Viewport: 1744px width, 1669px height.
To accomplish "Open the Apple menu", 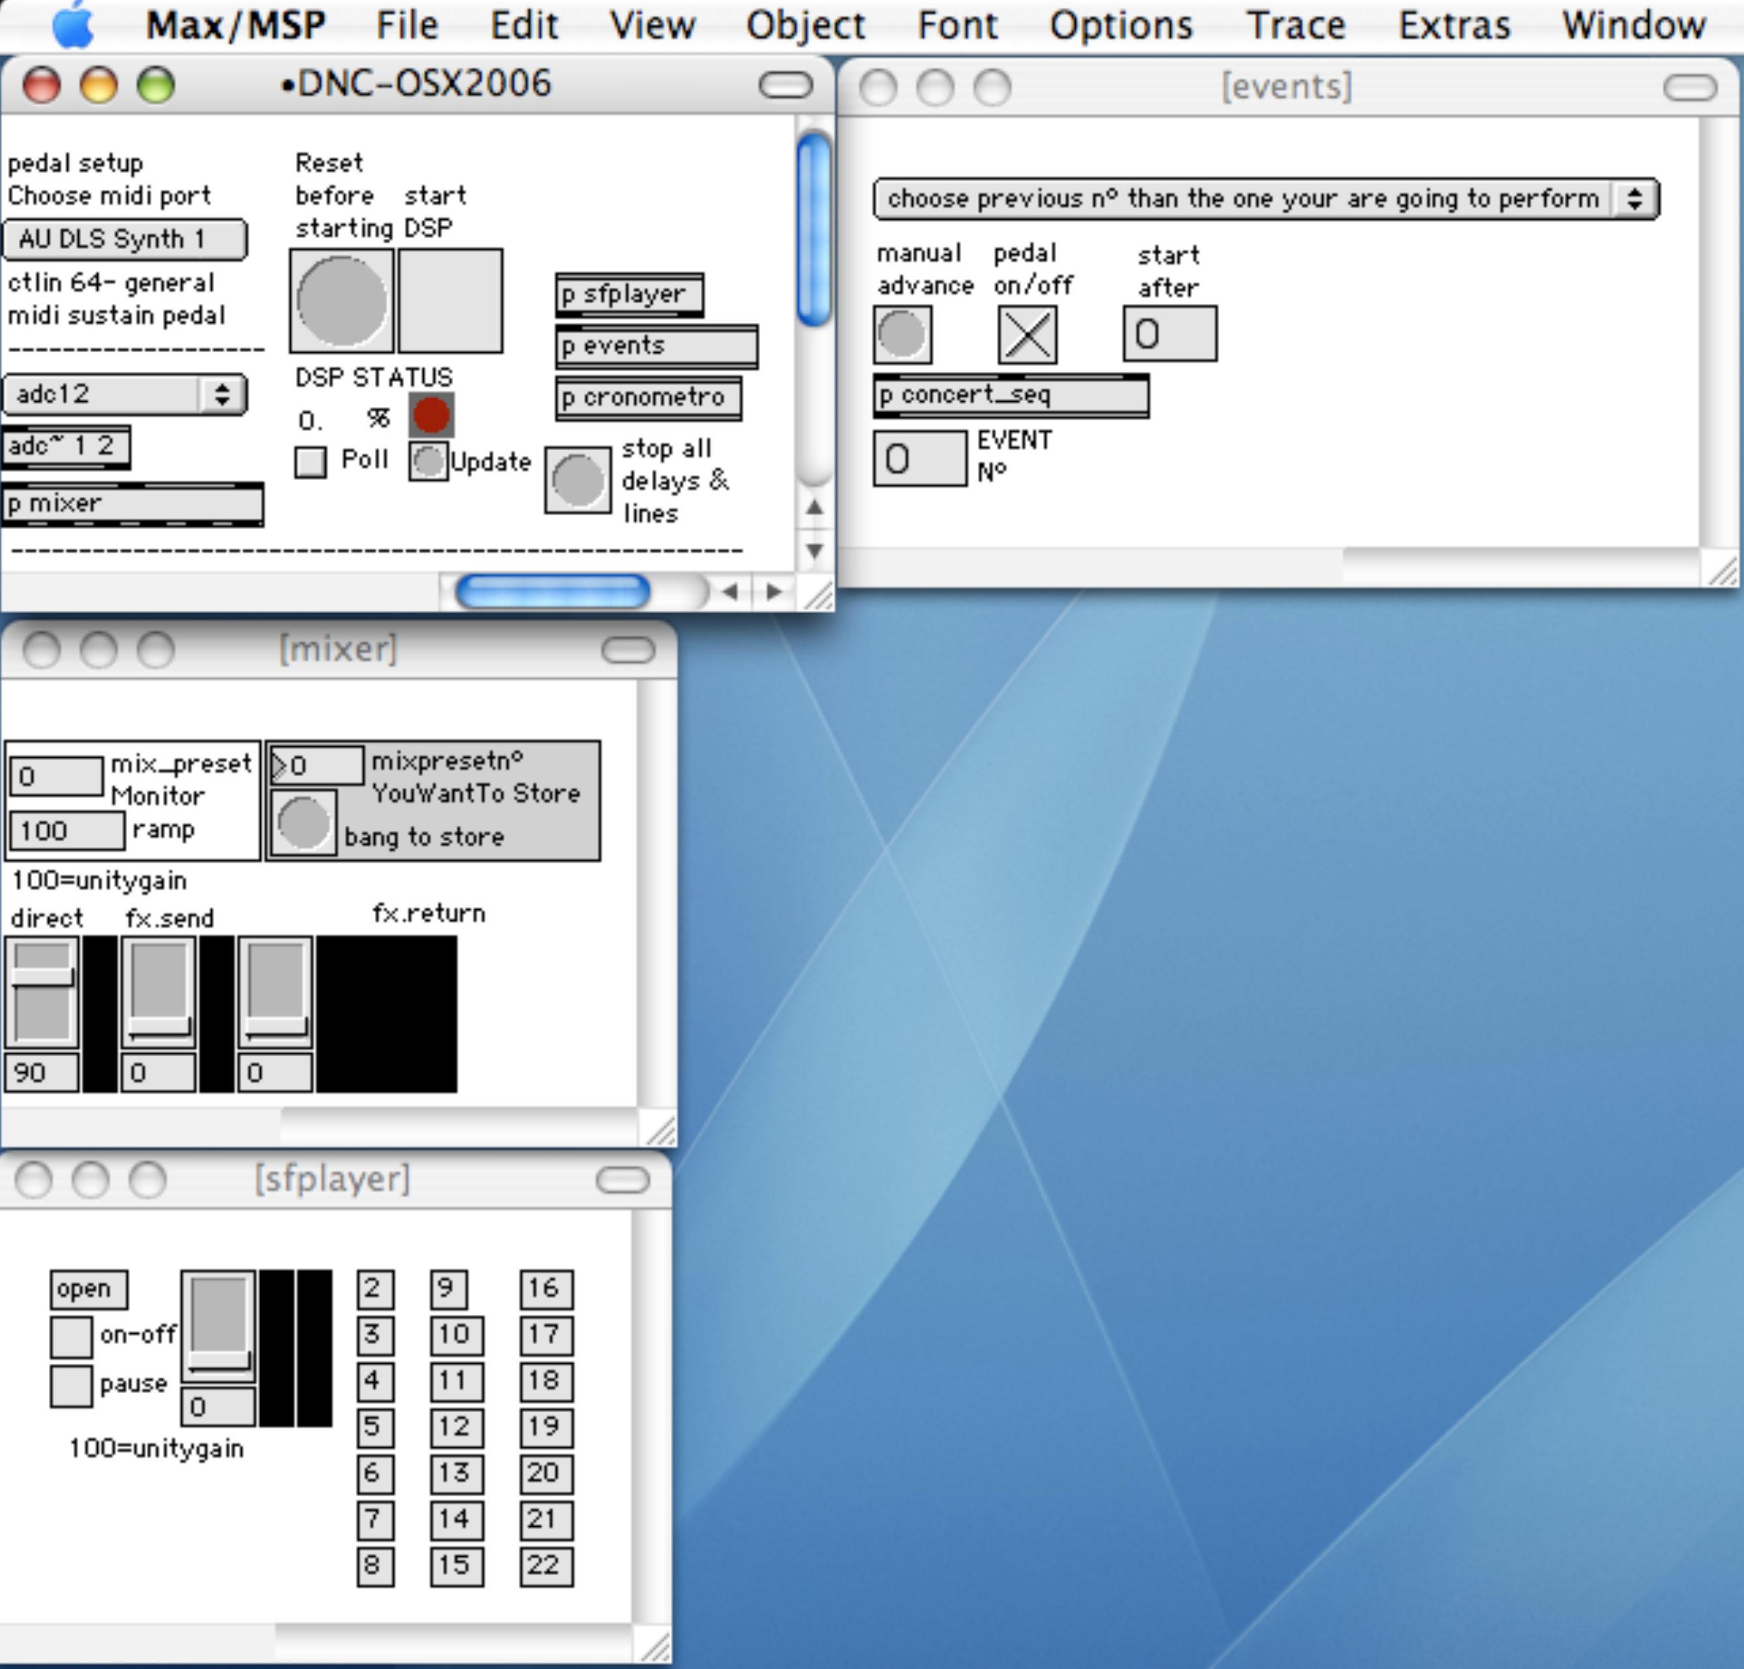I will point(73,25).
